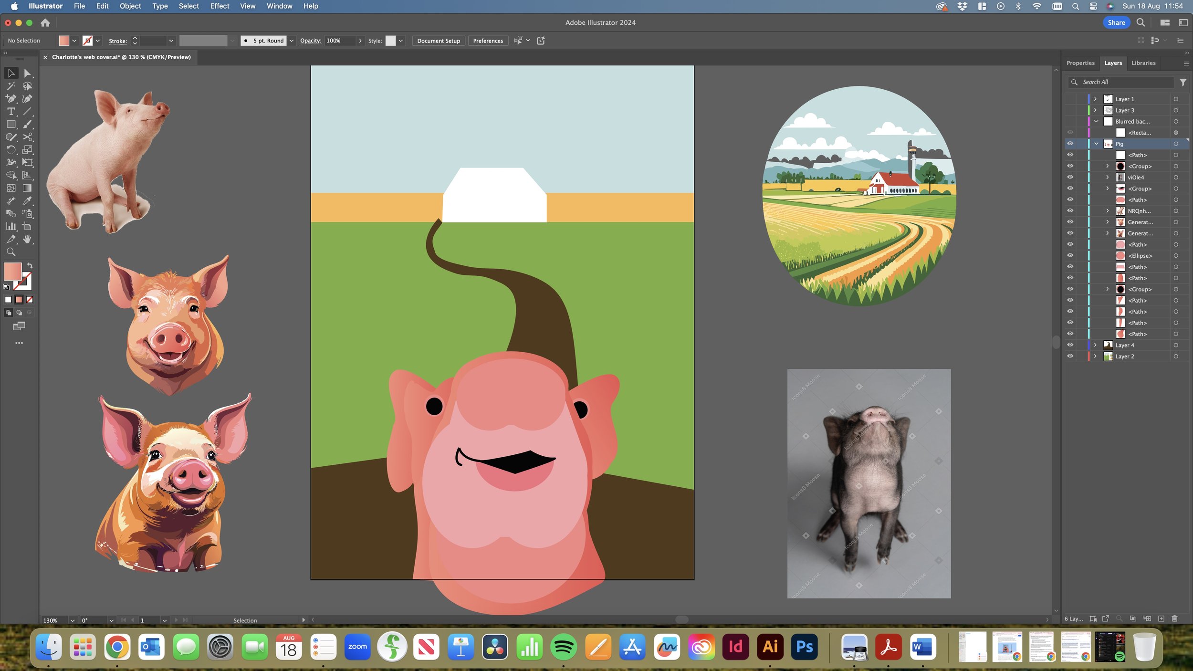
Task: Click the Opacity label link
Action: tap(310, 41)
